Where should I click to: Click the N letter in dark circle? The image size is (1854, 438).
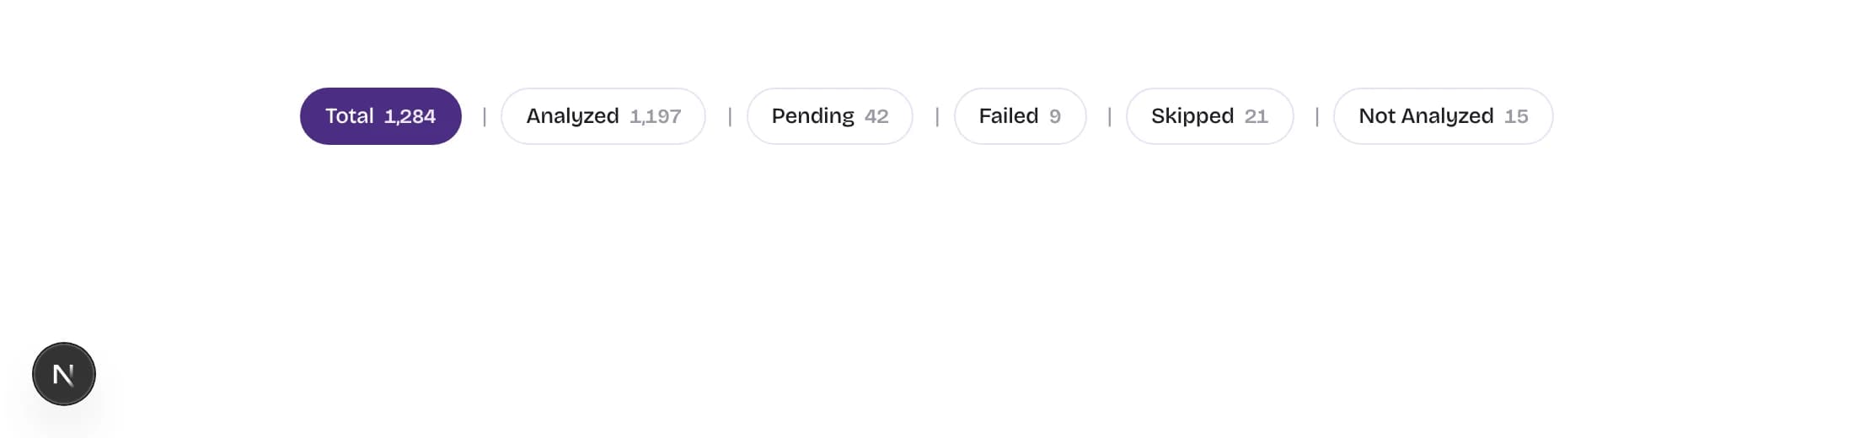tap(64, 375)
